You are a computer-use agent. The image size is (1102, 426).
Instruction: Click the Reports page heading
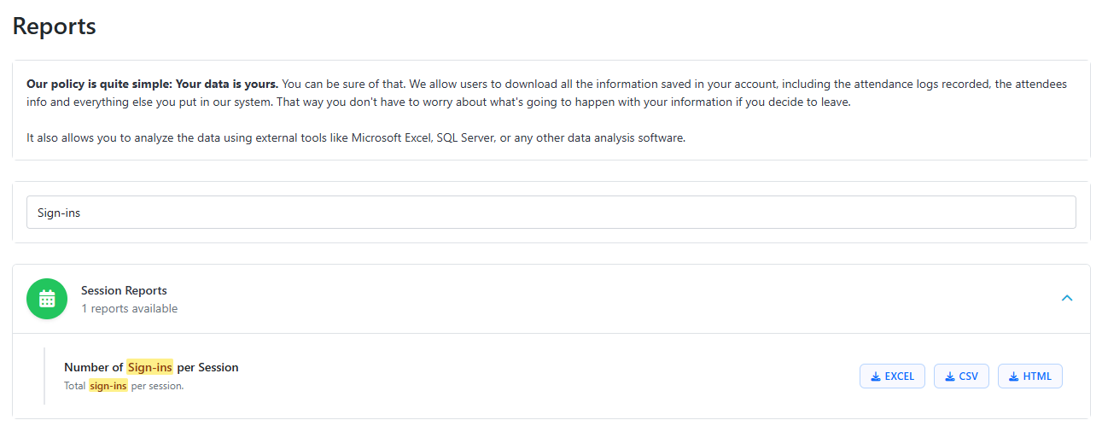coord(54,26)
